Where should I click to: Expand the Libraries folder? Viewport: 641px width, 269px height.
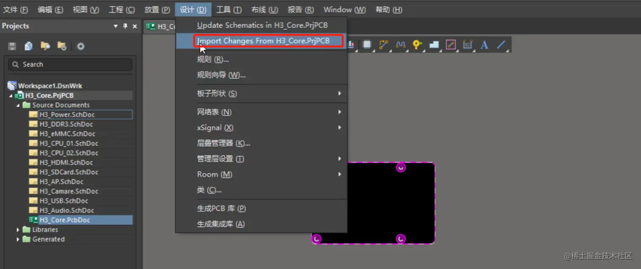[x=17, y=229]
